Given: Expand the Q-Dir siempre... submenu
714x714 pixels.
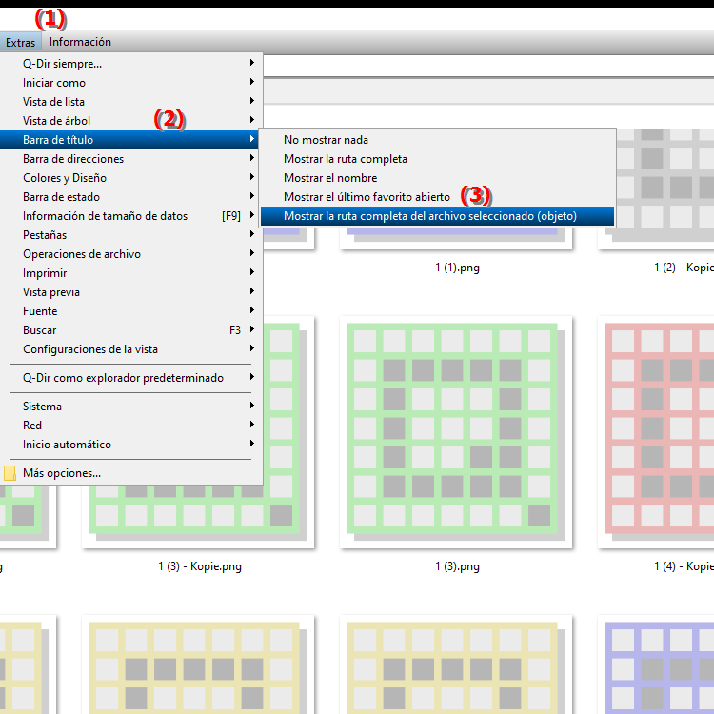Looking at the screenshot, I should click(131, 63).
